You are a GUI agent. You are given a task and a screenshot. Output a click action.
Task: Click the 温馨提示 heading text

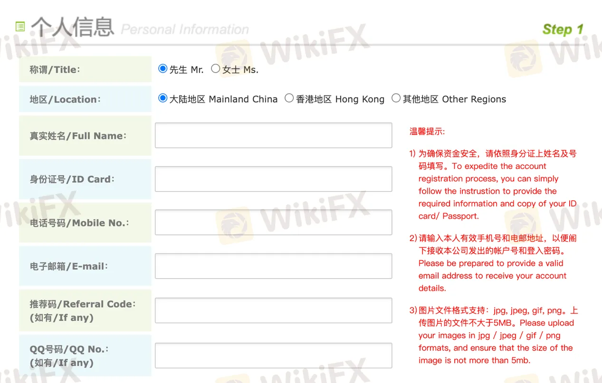(x=427, y=131)
